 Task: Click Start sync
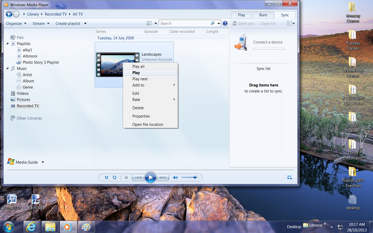click(x=243, y=23)
